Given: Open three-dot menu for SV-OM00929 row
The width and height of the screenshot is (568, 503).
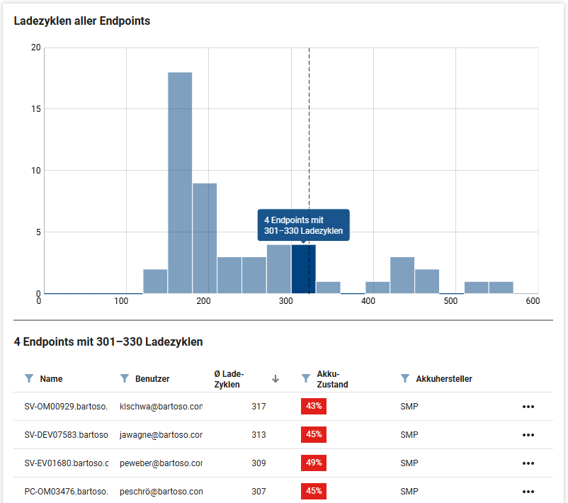Looking at the screenshot, I should tap(528, 407).
